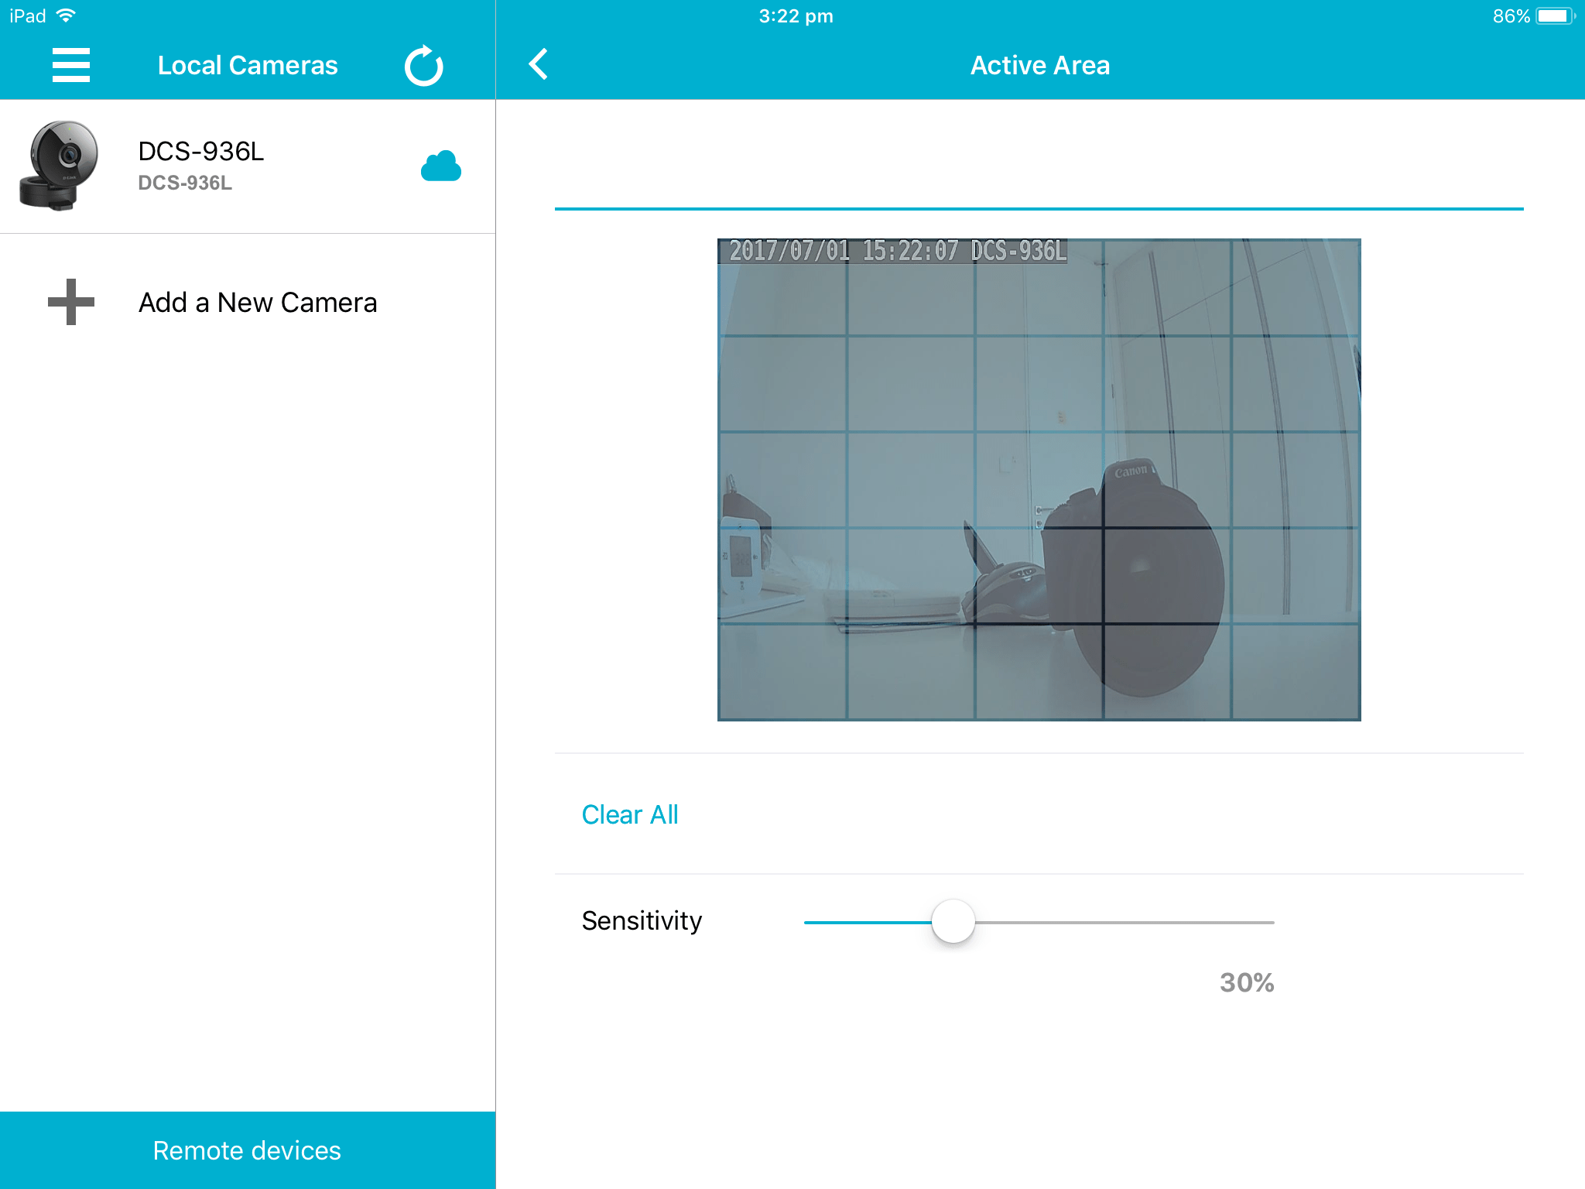Toggle the bottom-left grid cell
This screenshot has width=1585, height=1189.
click(782, 672)
